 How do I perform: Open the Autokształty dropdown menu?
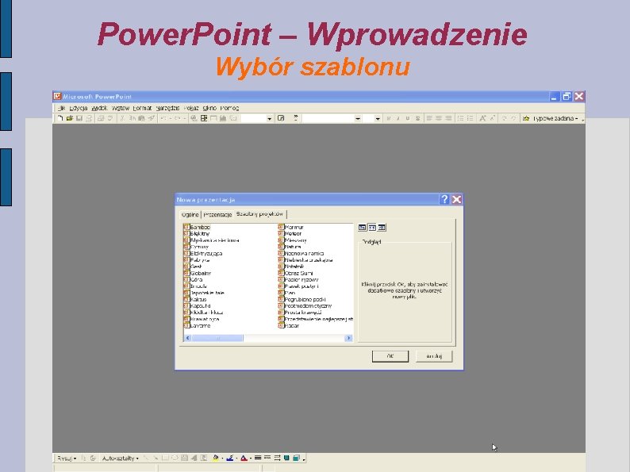click(x=120, y=459)
